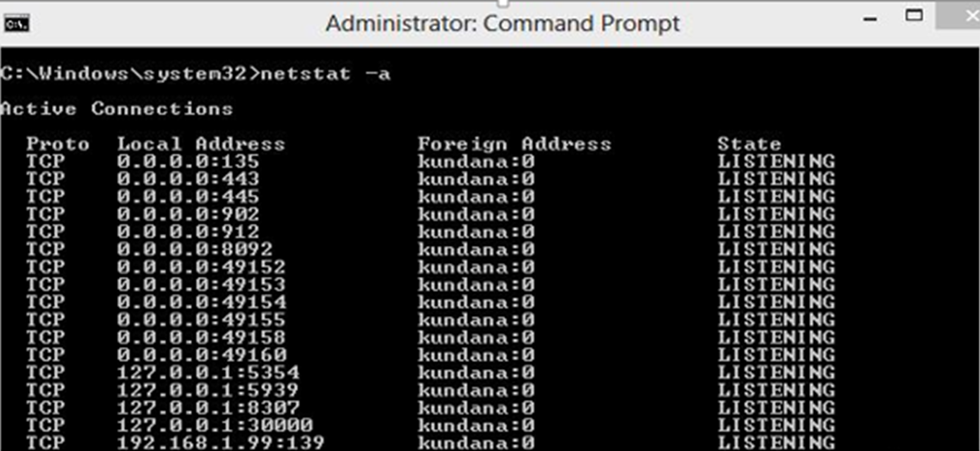This screenshot has width=980, height=451.
Task: Click the Foreign Address column header
Action: (514, 144)
